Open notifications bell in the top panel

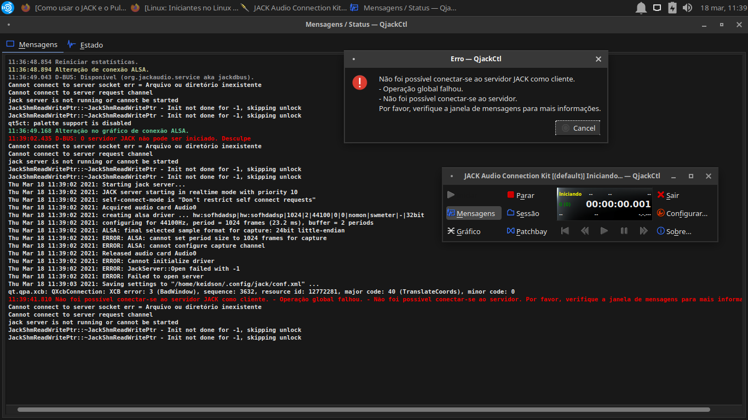click(x=641, y=8)
